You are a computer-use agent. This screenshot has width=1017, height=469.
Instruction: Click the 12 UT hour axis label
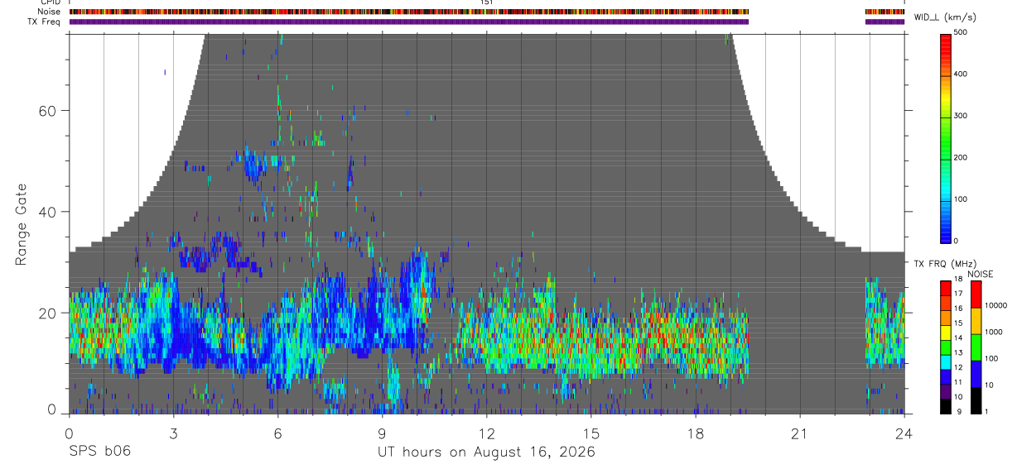[x=486, y=433]
